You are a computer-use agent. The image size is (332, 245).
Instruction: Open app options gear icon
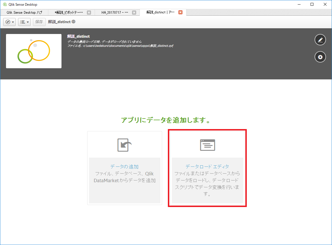[x=320, y=57]
